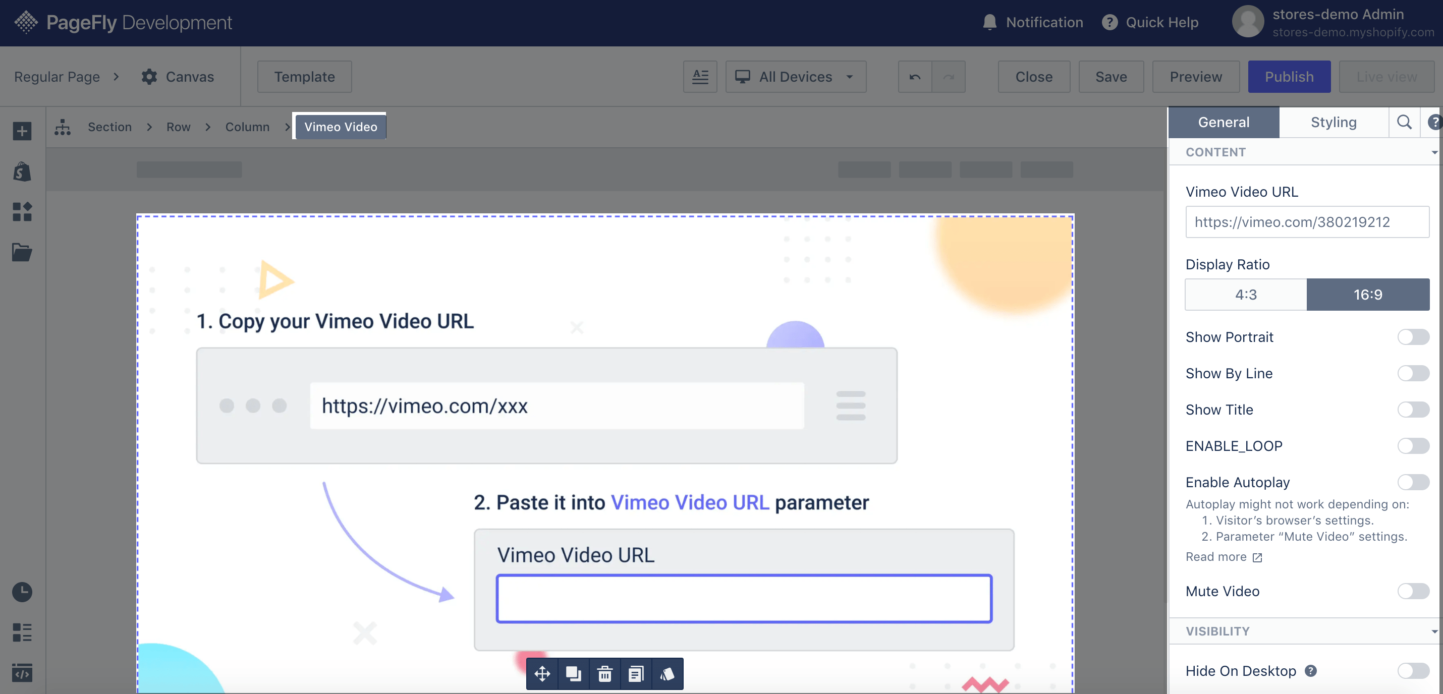Enable Autoplay switch

pos(1413,482)
